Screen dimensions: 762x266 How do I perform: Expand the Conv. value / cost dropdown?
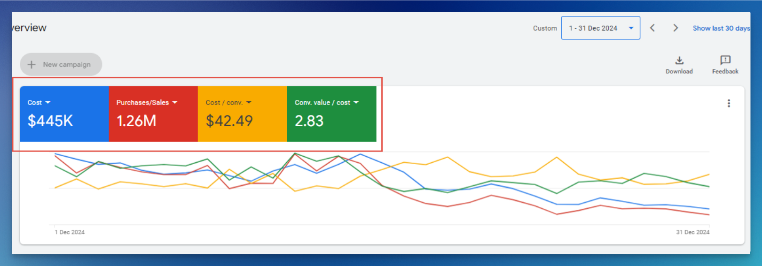point(356,103)
